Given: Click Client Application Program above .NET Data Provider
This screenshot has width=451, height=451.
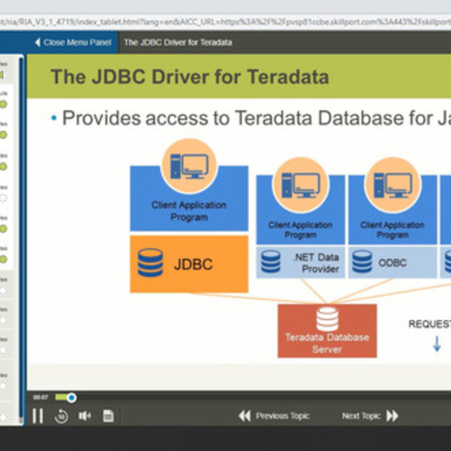Looking at the screenshot, I should [300, 230].
